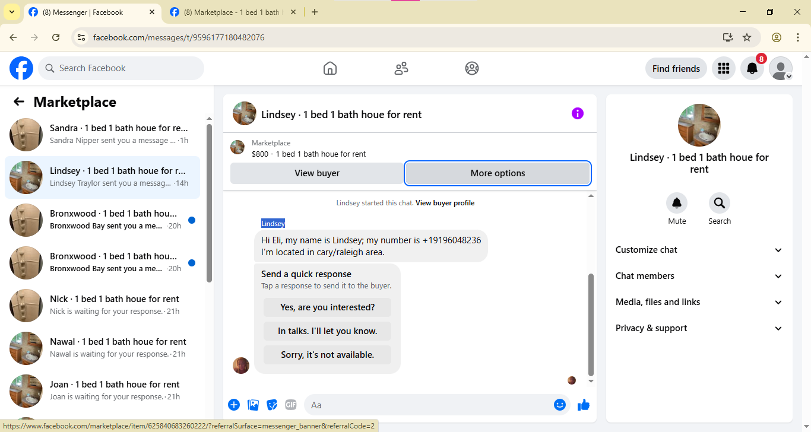The width and height of the screenshot is (811, 432).
Task: Click the listing photo in right panel
Action: [699, 125]
